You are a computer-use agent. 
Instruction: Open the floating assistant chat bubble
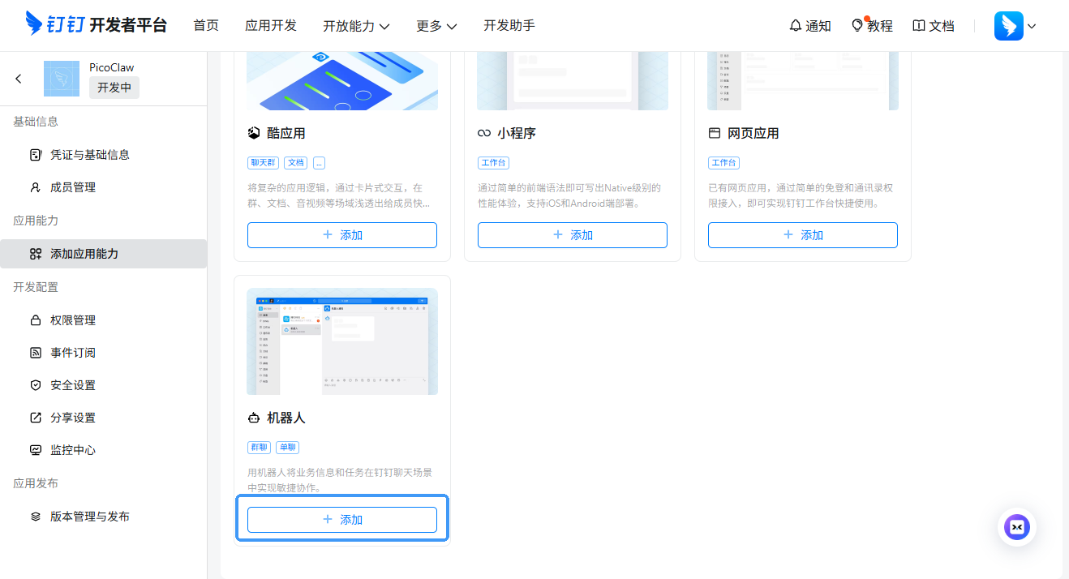(1016, 527)
